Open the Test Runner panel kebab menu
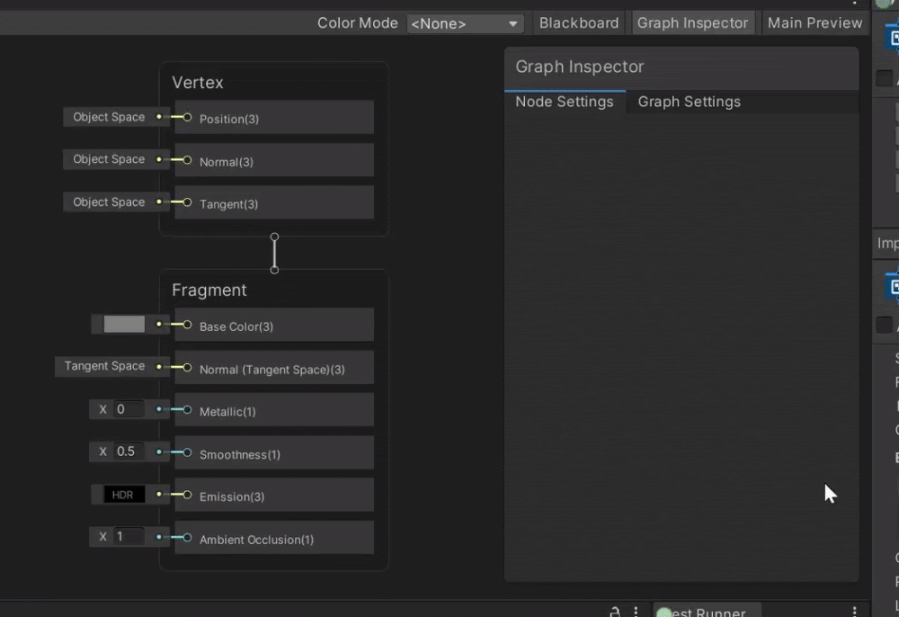Screen dimensions: 899x617 pos(854,612)
